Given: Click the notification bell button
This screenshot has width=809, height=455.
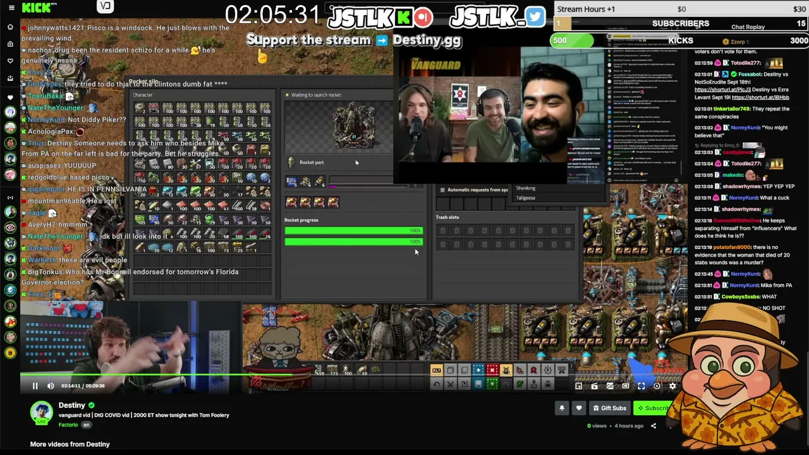Looking at the screenshot, I should [x=562, y=408].
